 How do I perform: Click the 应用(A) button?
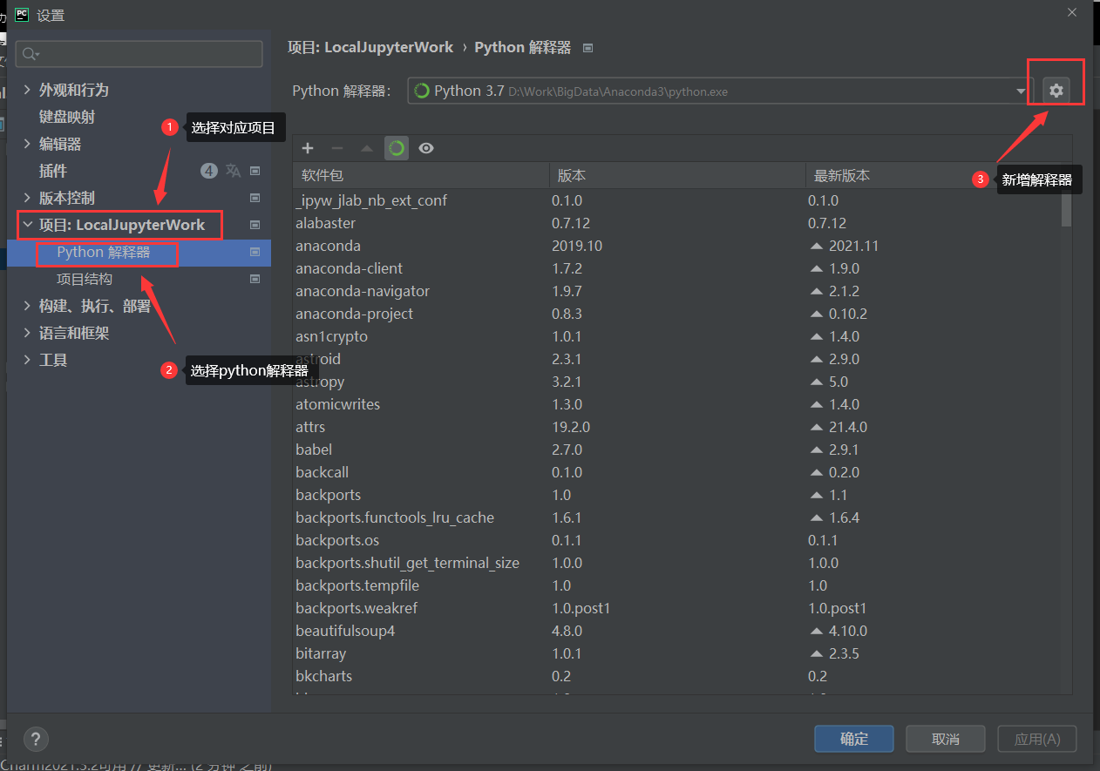point(1037,739)
